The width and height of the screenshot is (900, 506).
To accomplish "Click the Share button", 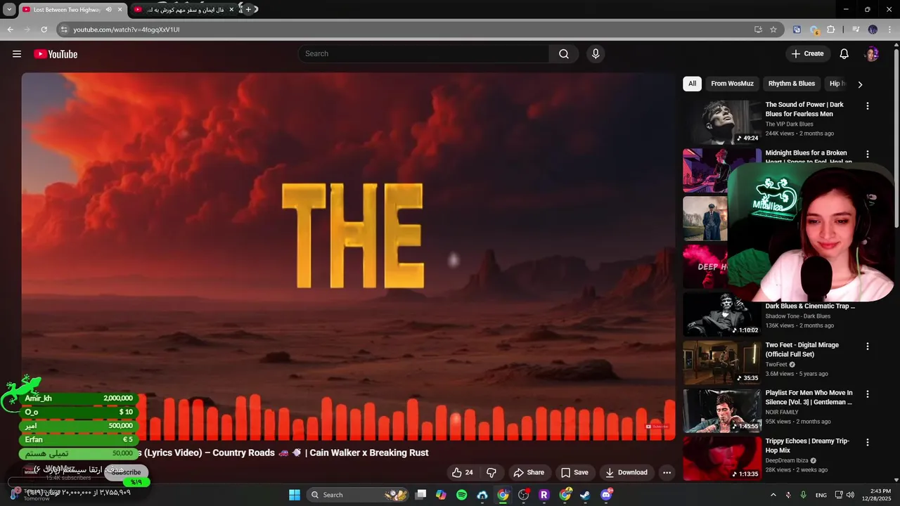I will 529,472.
